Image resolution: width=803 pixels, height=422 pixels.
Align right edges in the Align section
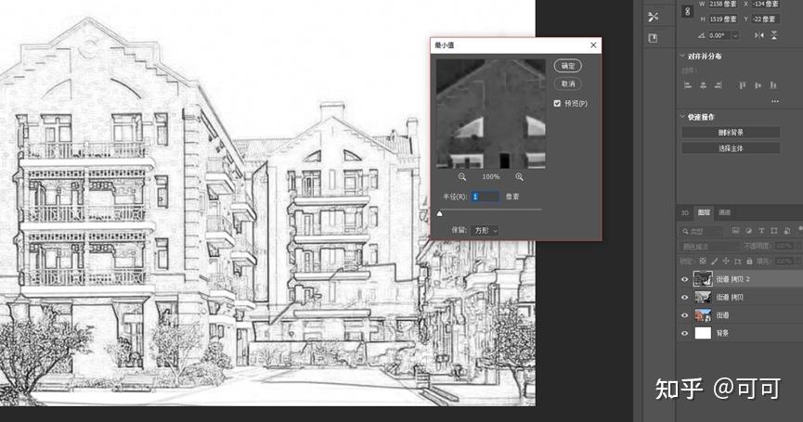point(719,85)
